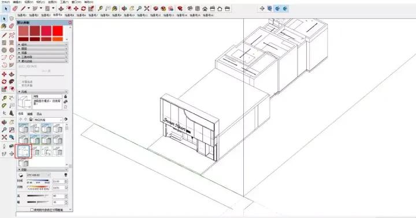
Task: Select the Follow Me tool in left toolbar
Action: click(x=12, y=81)
